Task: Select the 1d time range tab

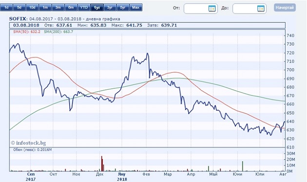Action: pyautogui.click(x=6, y=7)
